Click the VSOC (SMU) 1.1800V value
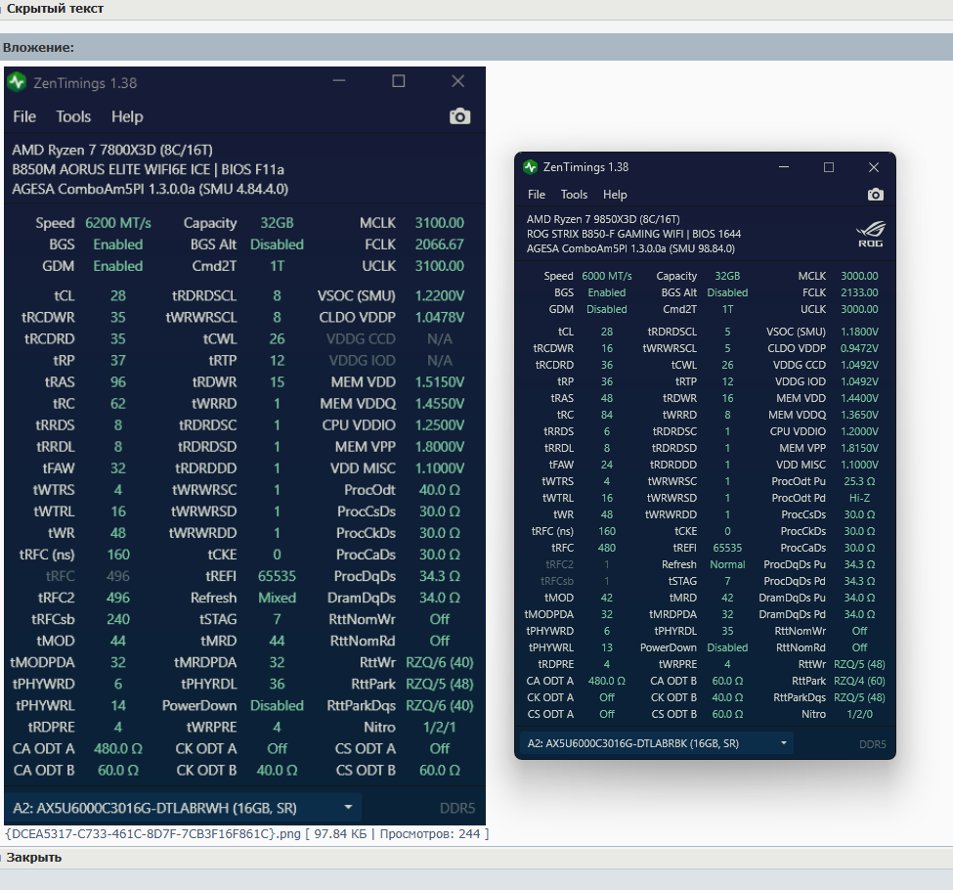 pyautogui.click(x=859, y=332)
